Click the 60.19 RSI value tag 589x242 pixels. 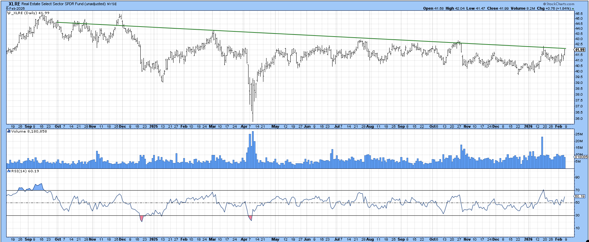pyautogui.click(x=579, y=196)
